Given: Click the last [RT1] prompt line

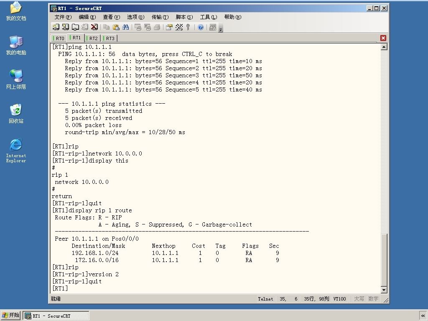Looking at the screenshot, I should pos(60,288).
